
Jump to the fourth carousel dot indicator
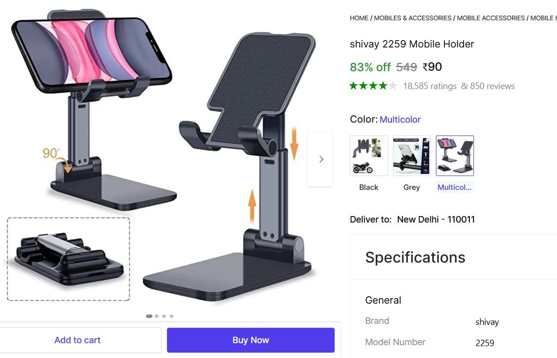pos(171,316)
